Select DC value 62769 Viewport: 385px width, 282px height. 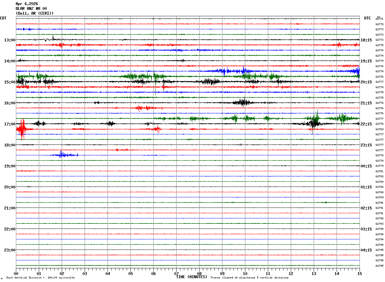(379, 129)
